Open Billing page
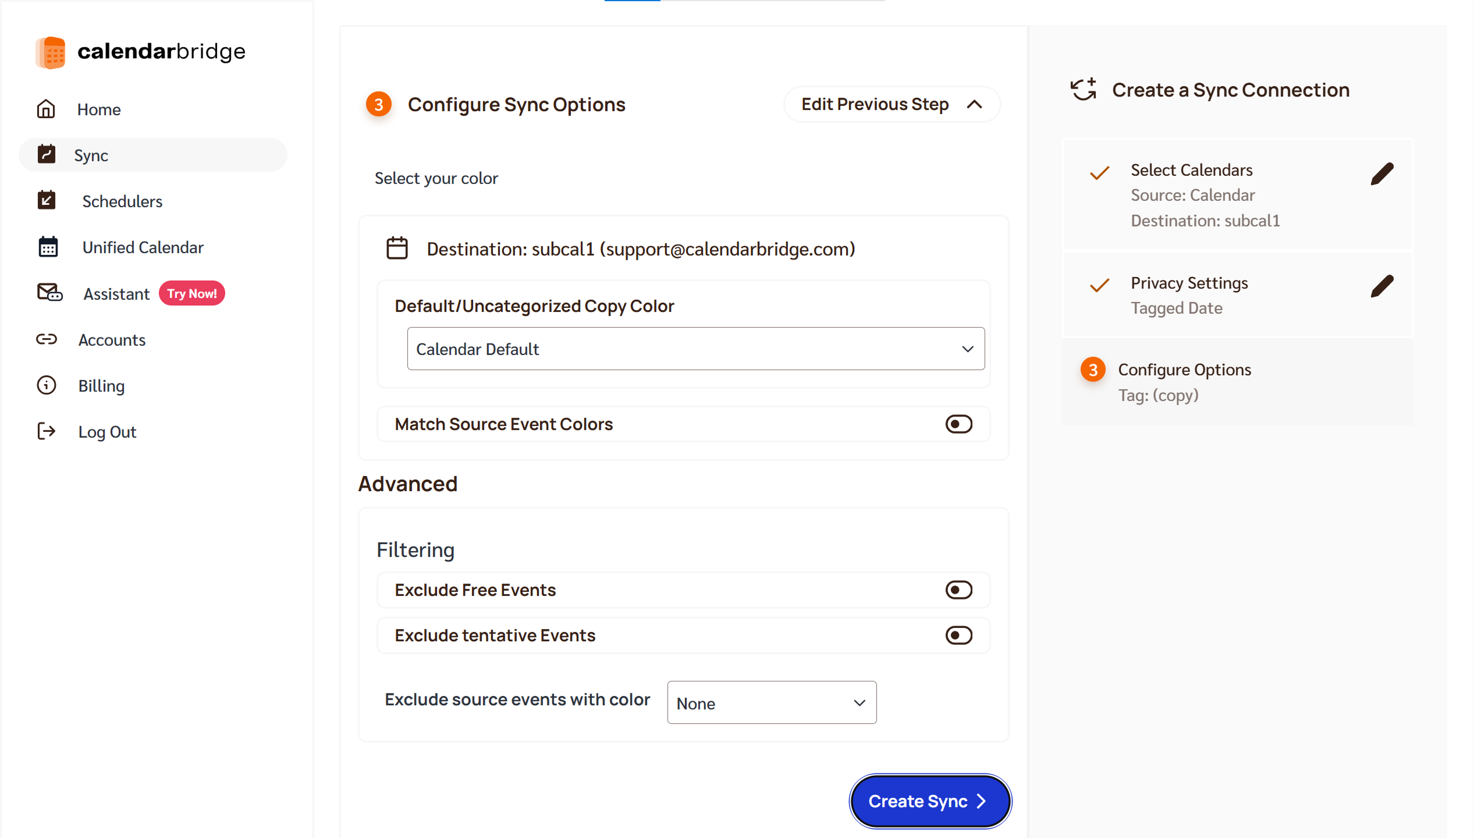Viewport: 1474px width, 838px height. tap(101, 386)
